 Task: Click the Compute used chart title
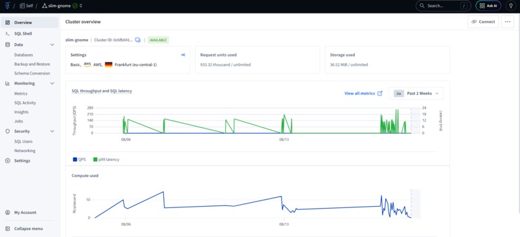pos(85,176)
